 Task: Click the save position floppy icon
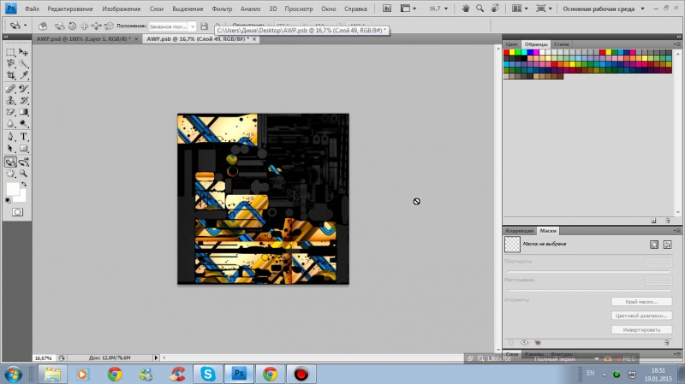(204, 27)
